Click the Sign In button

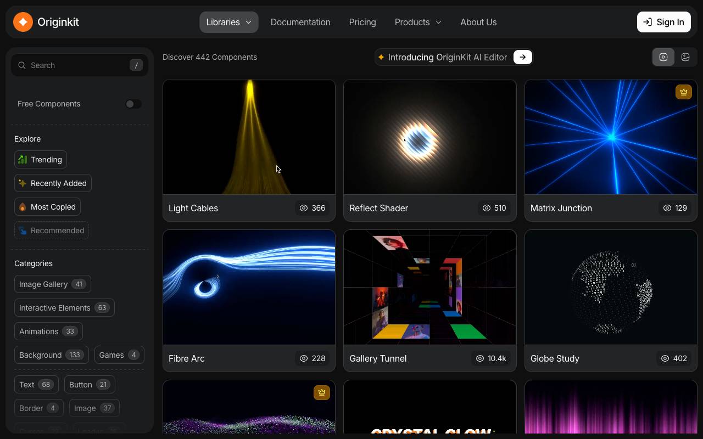663,22
